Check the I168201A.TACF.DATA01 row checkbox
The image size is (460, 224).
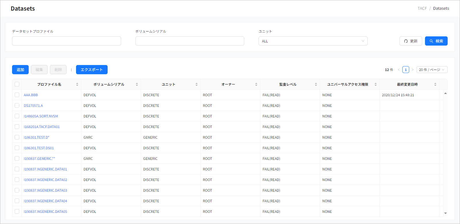pos(17,127)
